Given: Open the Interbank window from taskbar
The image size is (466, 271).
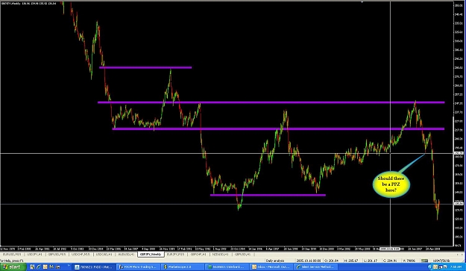Looking at the screenshot, I should click(x=227, y=267).
